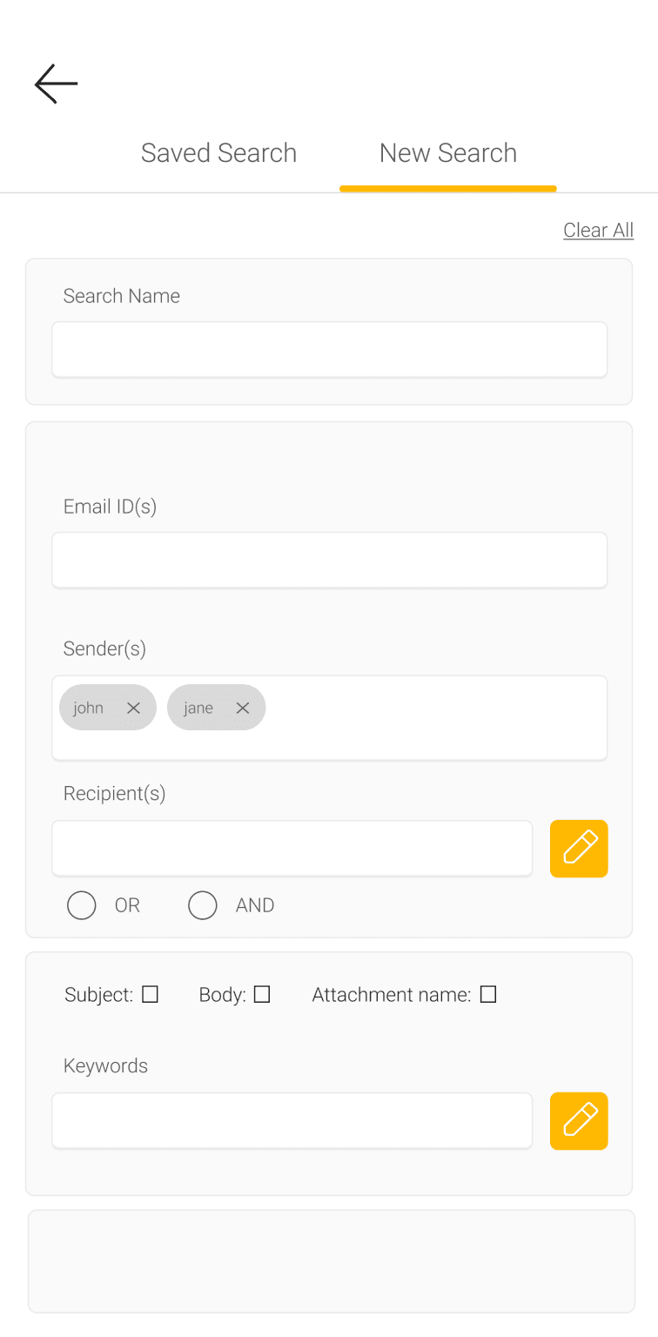This screenshot has width=658, height=1337.
Task: Click the jane sender chip
Action: [x=198, y=708]
